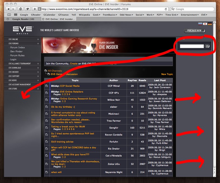220x183 pixels.
Task: Click the folder icon beside EVE General Discussion
Action: pyautogui.click(x=49, y=74)
